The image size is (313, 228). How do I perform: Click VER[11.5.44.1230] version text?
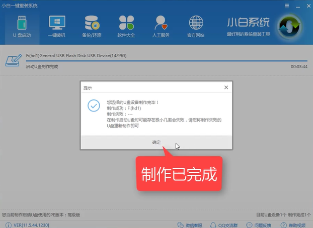coord(31,225)
